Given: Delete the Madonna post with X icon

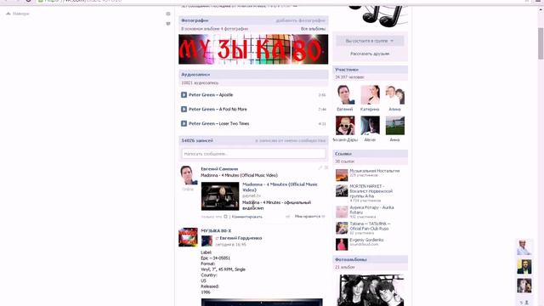Looking at the screenshot, I should pyautogui.click(x=326, y=167).
